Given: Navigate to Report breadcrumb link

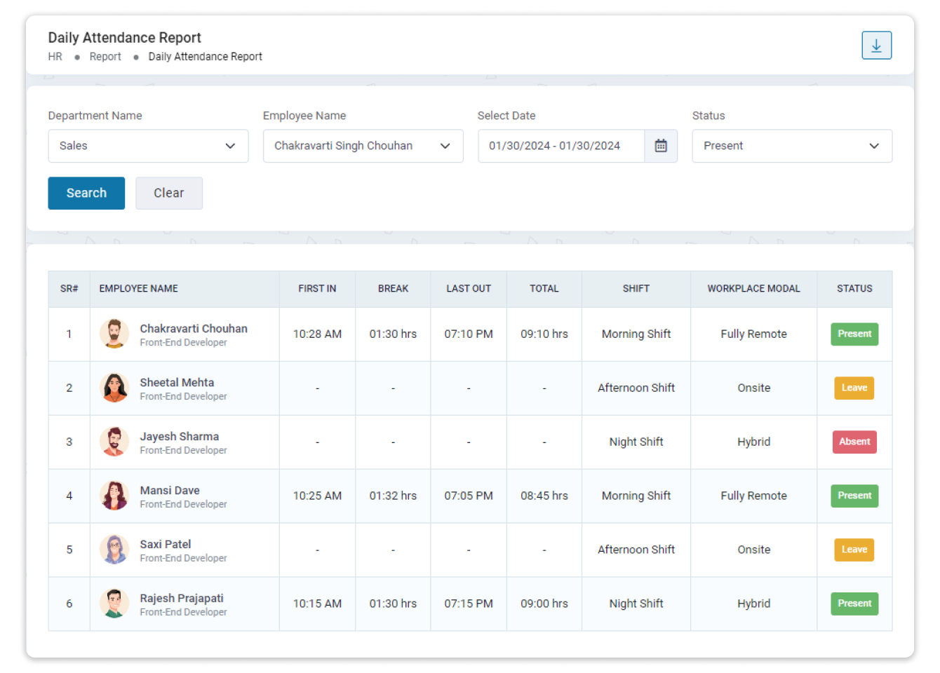Looking at the screenshot, I should click(105, 57).
